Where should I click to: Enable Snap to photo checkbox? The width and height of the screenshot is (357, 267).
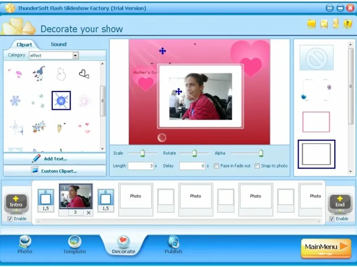[257, 166]
